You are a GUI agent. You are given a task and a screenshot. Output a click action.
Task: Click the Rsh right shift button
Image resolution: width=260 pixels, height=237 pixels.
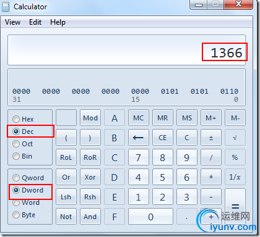(90, 197)
